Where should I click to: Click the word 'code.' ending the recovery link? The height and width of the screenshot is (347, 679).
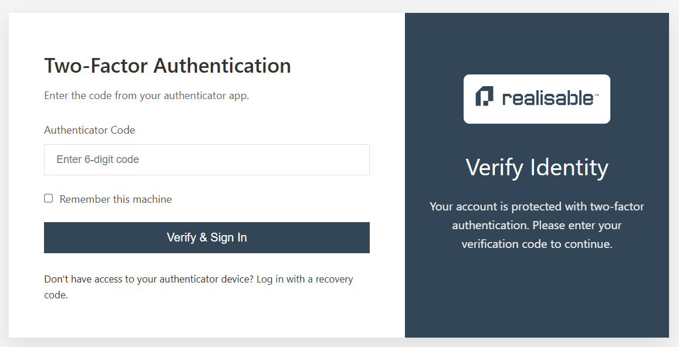point(56,295)
